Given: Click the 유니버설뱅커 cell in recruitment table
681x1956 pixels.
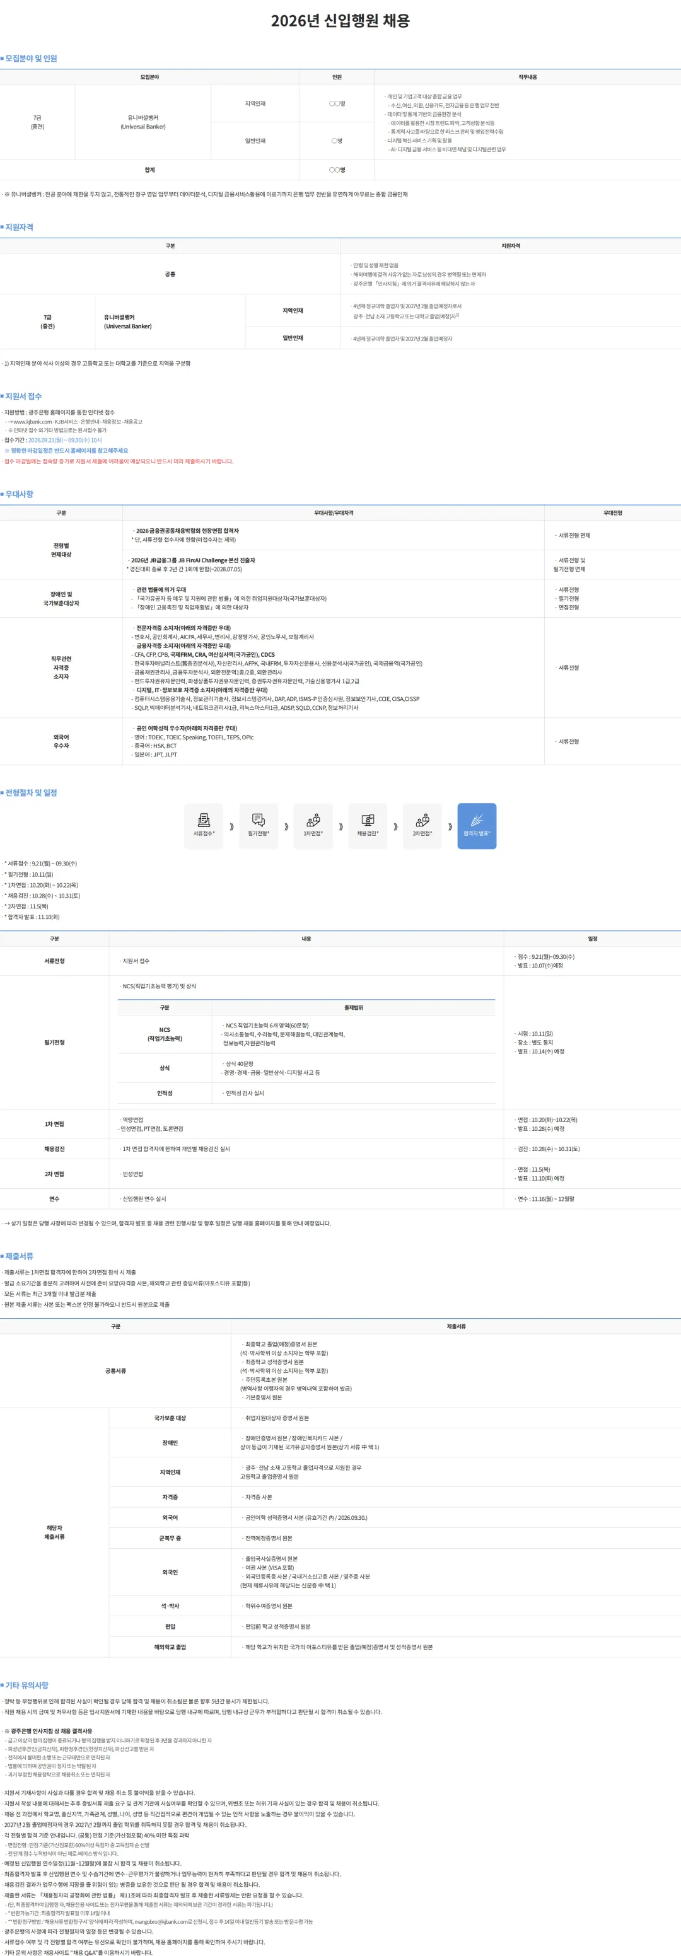Looking at the screenshot, I should pos(143,122).
